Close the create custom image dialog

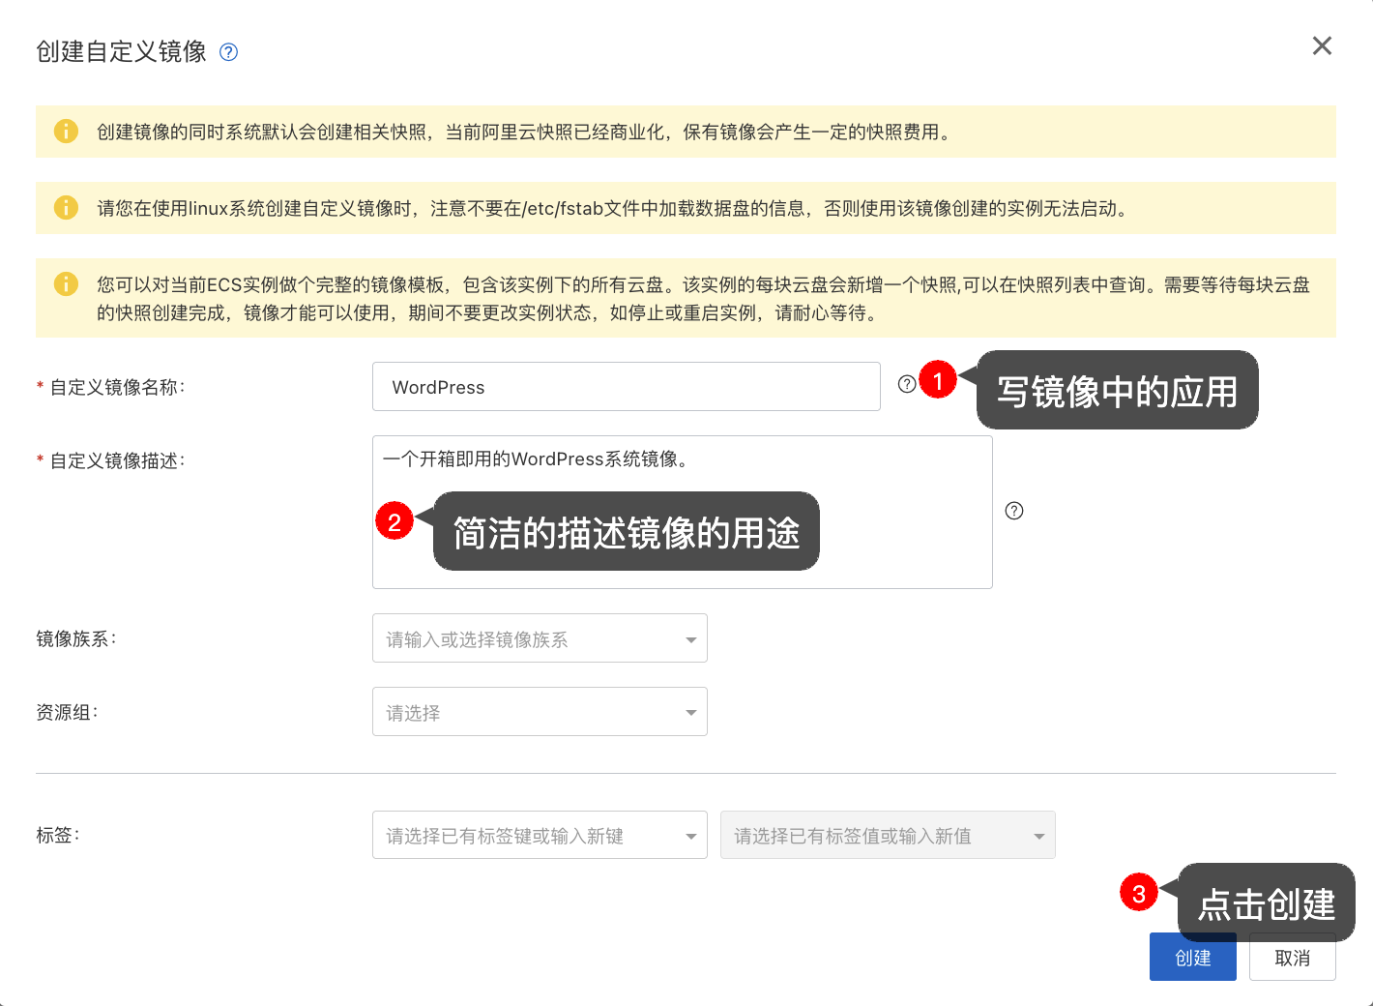[x=1322, y=46]
